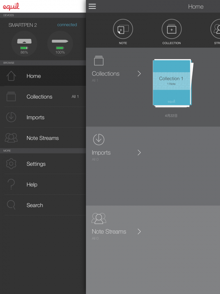This screenshot has height=294, width=220.
Task: Expand Collections section with chevron arrow
Action: click(x=139, y=73)
